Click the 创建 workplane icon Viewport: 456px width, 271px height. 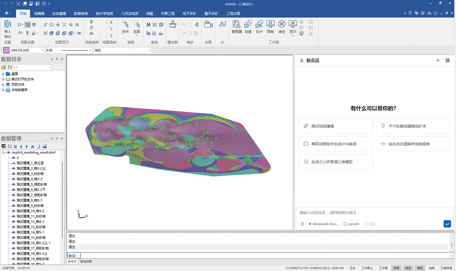tap(248, 27)
